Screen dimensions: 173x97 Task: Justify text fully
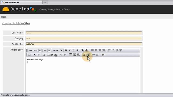[x=92, y=50]
